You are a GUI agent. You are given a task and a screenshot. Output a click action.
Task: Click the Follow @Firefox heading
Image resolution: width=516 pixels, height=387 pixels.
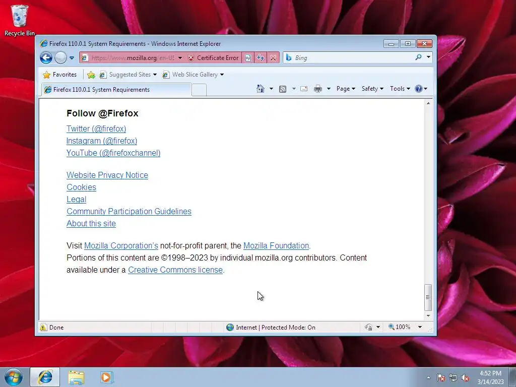(x=102, y=113)
